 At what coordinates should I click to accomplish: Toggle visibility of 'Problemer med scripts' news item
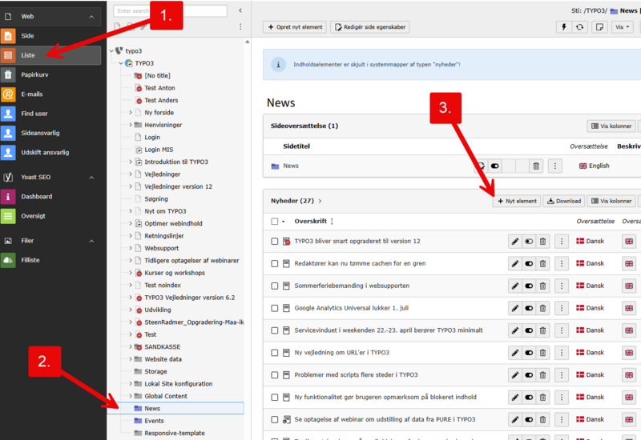pos(529,374)
